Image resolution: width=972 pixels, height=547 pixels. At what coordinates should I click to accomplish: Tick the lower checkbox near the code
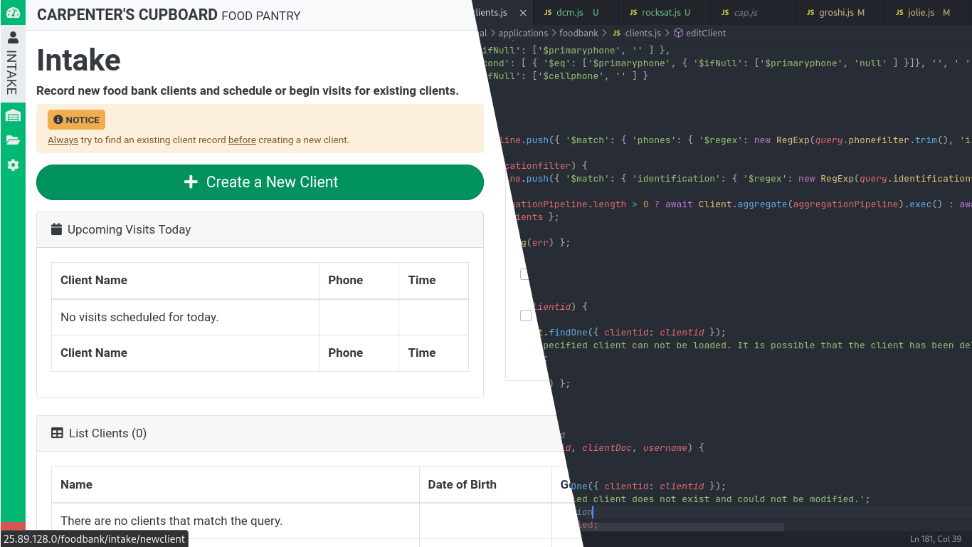[526, 316]
